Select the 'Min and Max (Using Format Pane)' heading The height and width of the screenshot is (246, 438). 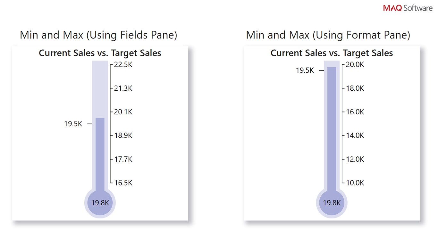(x=328, y=35)
